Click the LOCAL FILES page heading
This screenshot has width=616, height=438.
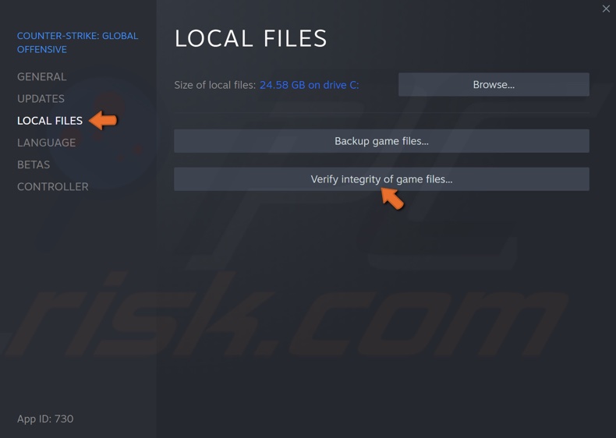250,38
